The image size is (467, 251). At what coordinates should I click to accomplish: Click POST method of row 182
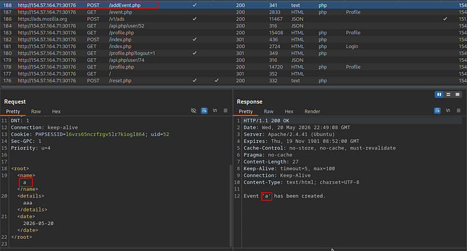tap(93, 39)
